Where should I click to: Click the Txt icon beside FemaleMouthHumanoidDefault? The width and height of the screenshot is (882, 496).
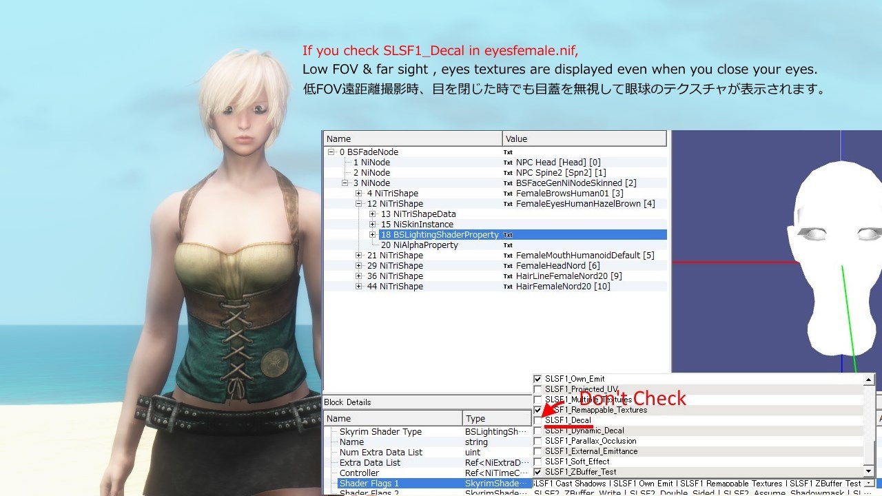pos(508,256)
